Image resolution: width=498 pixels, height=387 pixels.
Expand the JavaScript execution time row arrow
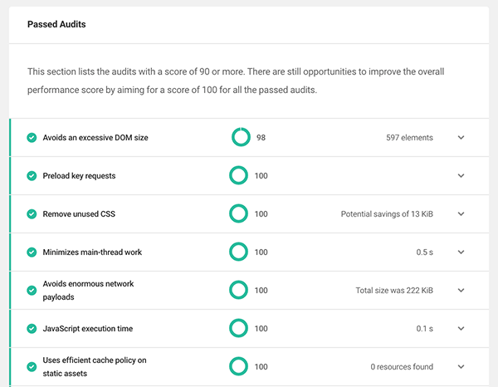[461, 329]
